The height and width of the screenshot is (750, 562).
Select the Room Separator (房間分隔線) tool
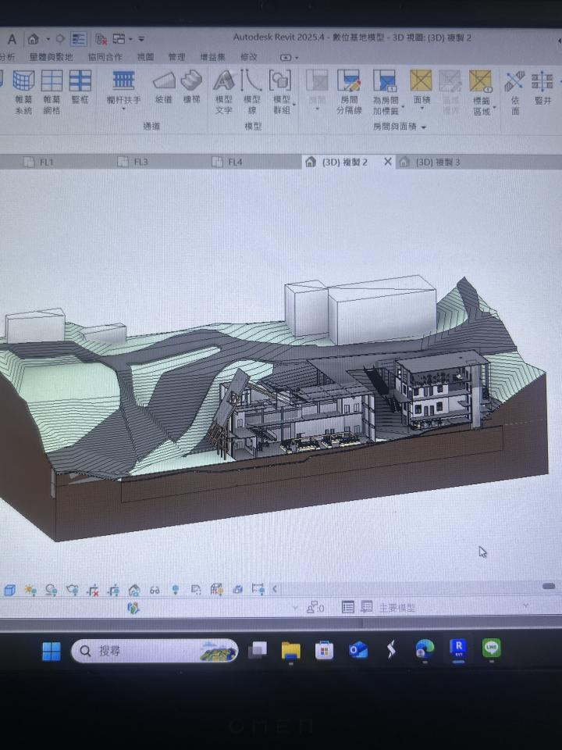(349, 92)
